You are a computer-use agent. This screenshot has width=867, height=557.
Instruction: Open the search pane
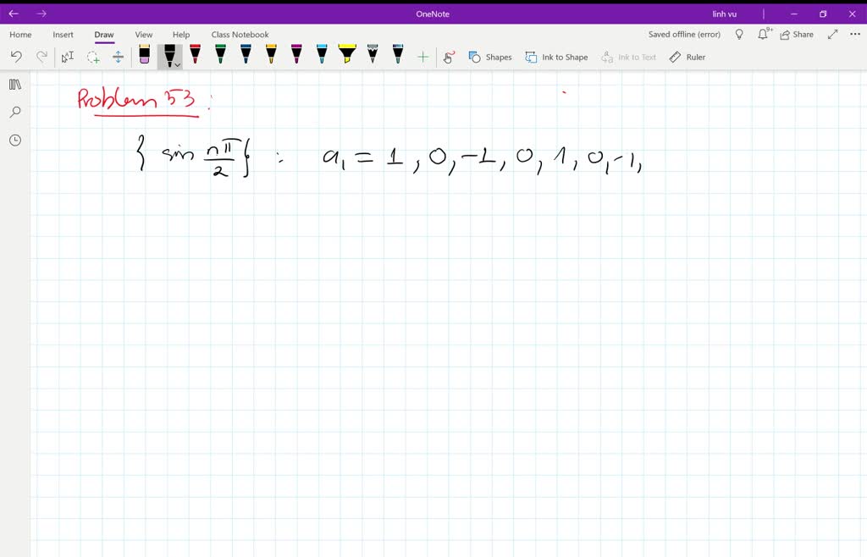[14, 112]
